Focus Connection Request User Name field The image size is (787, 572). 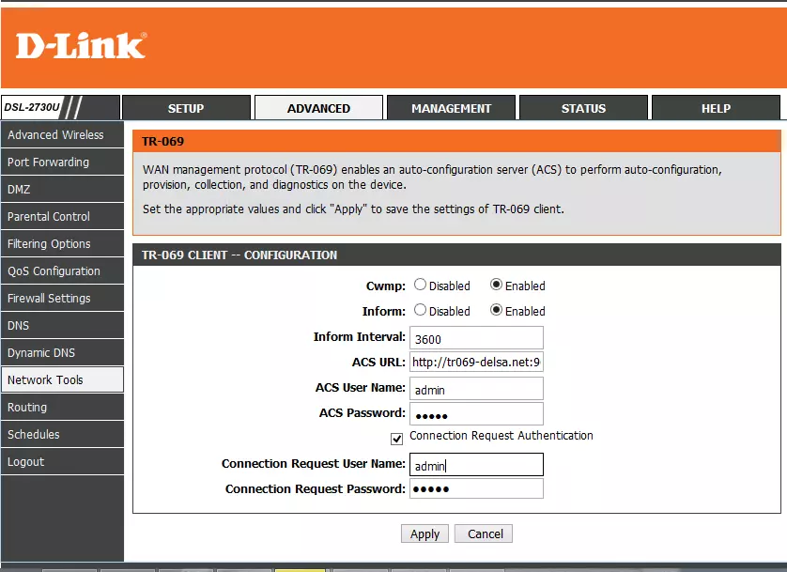(476, 465)
